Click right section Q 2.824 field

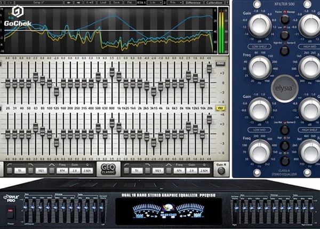coord(204,171)
